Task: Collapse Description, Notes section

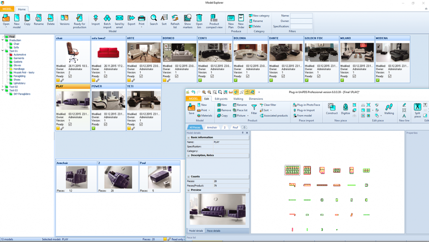Action: coord(189,156)
